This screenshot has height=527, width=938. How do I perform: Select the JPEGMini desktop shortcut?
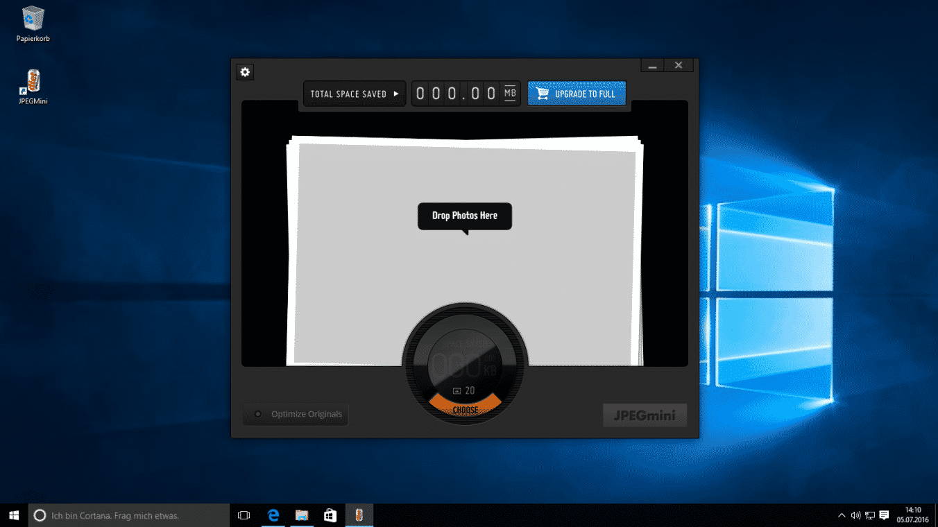(x=33, y=87)
